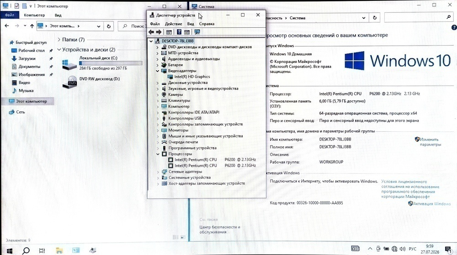Click Back arrow in Device Manager toolbar

[151, 32]
